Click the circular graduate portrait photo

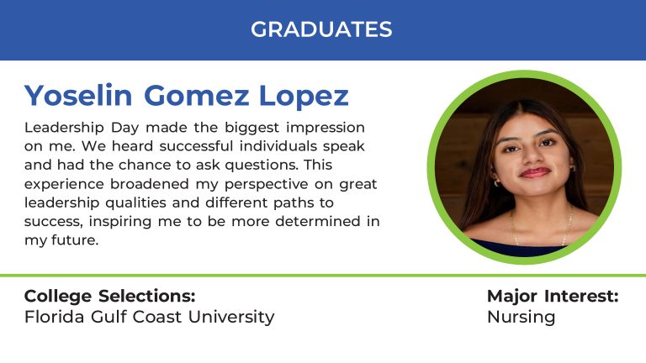[x=524, y=168]
